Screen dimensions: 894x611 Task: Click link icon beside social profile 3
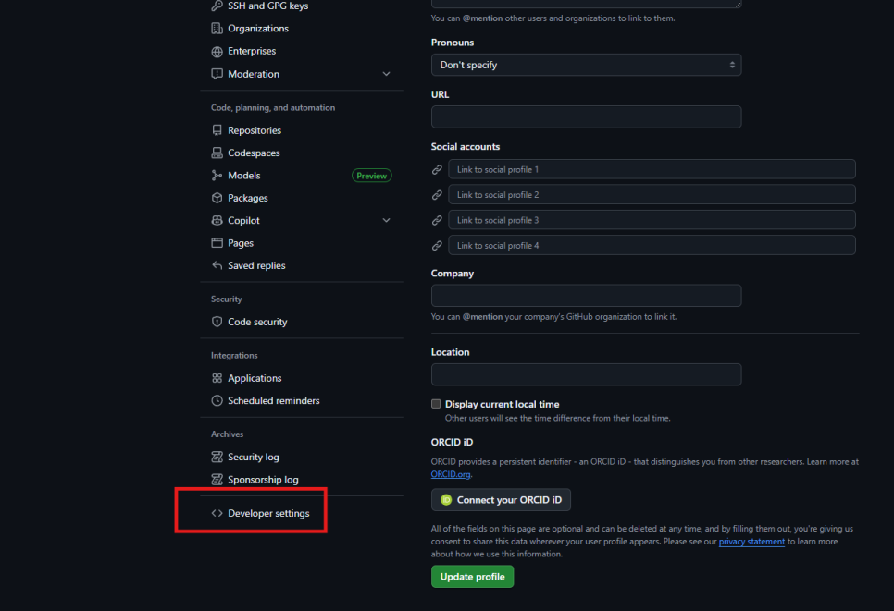tap(438, 220)
